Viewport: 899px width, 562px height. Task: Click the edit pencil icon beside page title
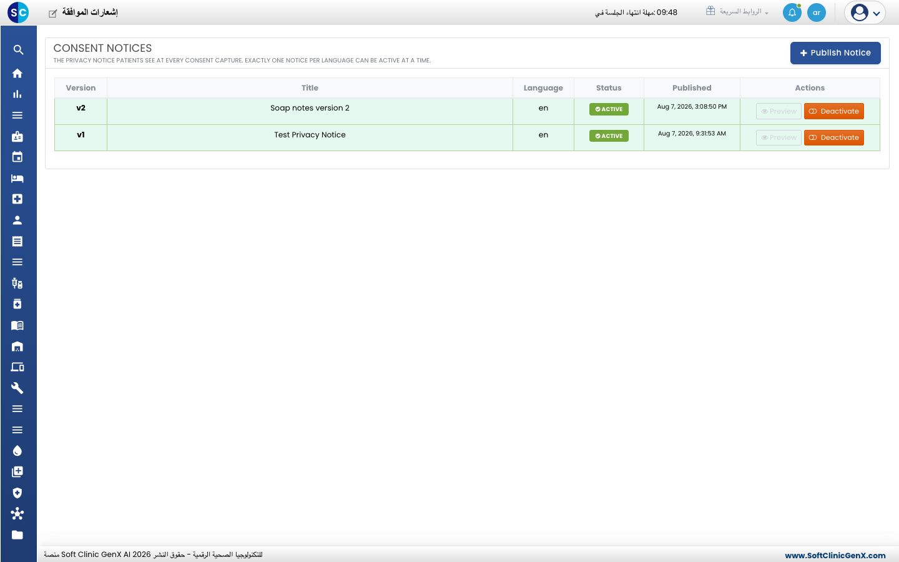pos(53,13)
